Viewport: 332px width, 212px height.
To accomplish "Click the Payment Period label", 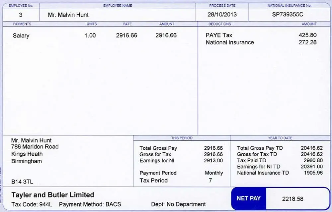I will 158,173.
